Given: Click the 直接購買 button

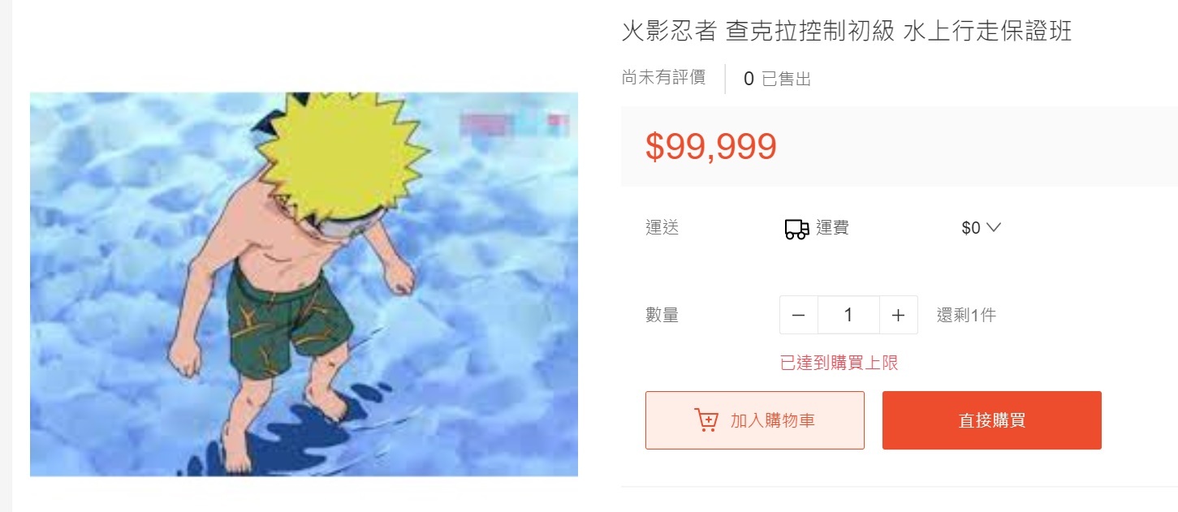Looking at the screenshot, I should (x=992, y=420).
